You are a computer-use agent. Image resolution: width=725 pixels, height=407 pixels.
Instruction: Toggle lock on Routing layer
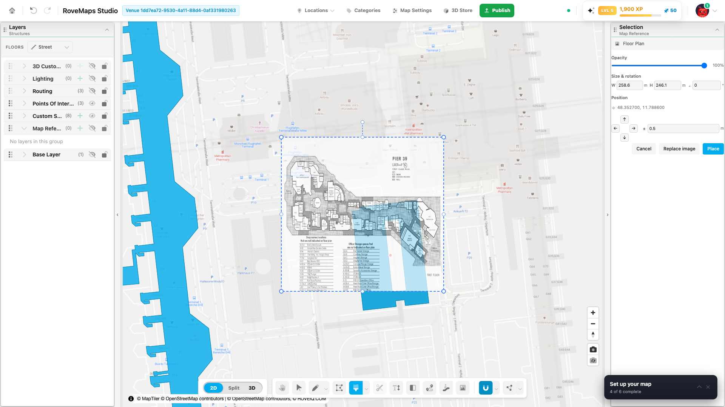105,91
